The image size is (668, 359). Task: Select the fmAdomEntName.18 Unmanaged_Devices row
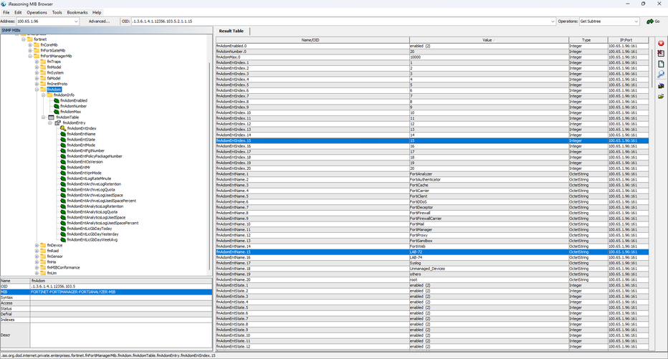coord(432,269)
